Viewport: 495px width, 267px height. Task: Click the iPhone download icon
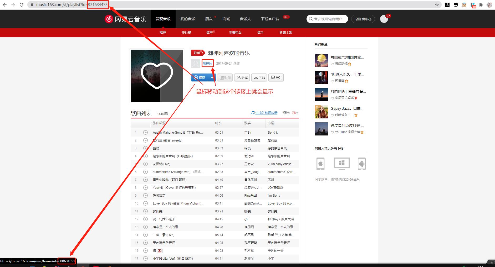320,164
